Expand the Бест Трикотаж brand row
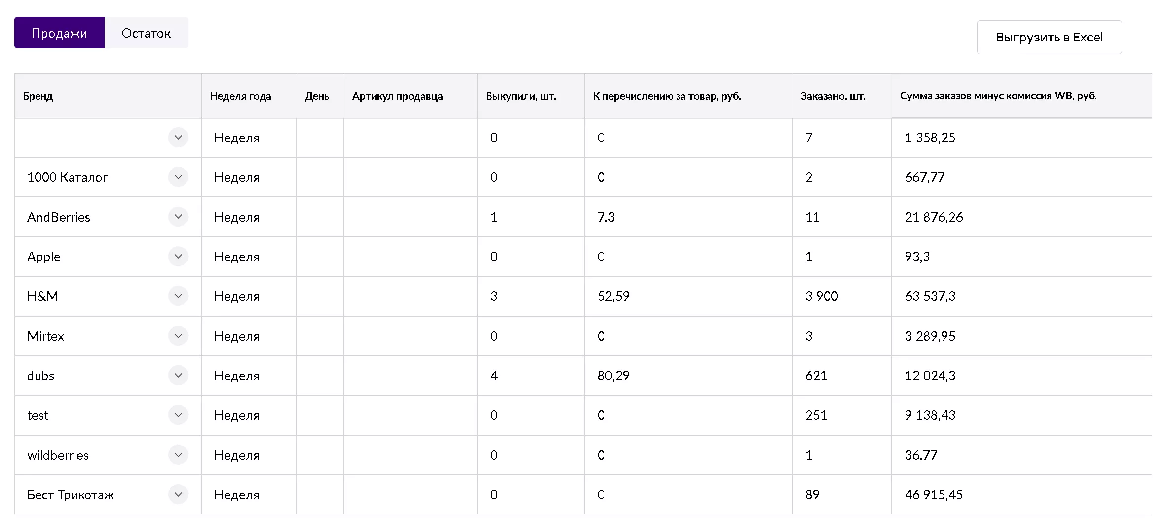This screenshot has height=521, width=1170. click(x=178, y=494)
